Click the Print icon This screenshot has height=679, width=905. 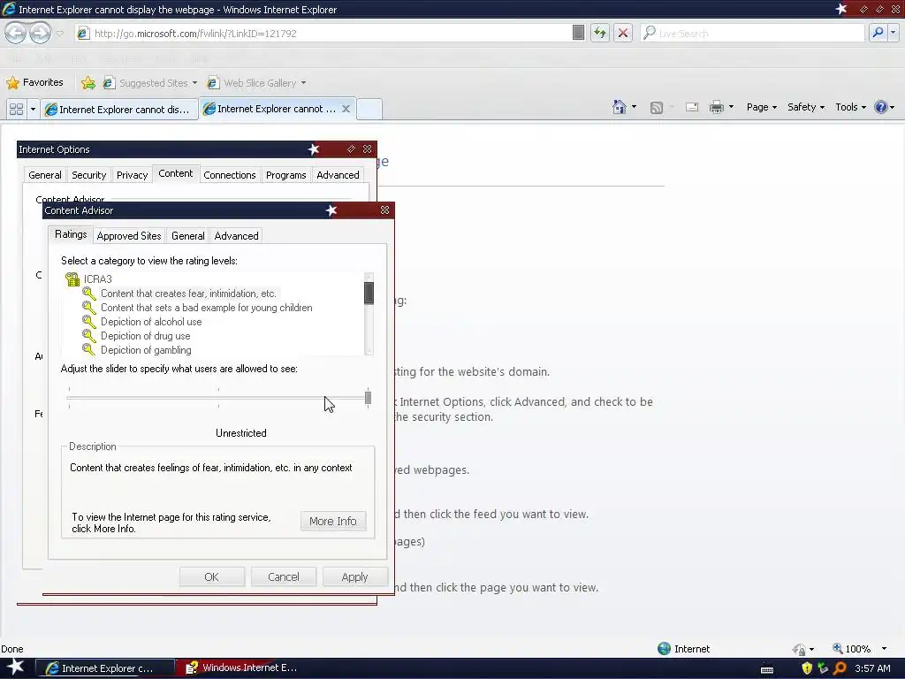pyautogui.click(x=716, y=107)
